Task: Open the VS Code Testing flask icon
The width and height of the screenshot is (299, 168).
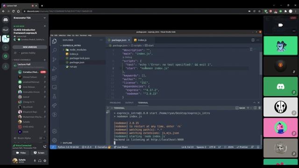Action: point(54,96)
